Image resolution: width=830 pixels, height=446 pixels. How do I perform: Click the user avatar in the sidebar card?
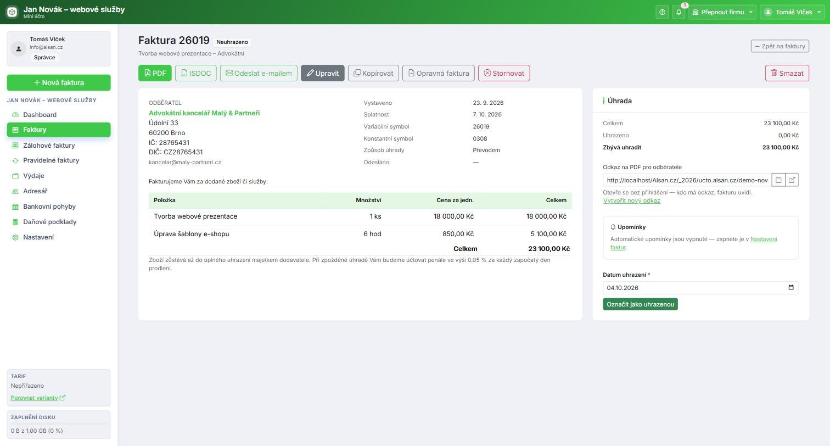click(19, 48)
